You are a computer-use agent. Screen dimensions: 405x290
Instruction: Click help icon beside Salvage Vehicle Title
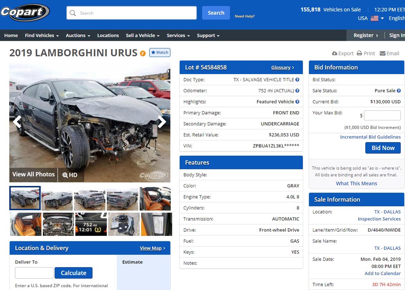click(x=297, y=80)
